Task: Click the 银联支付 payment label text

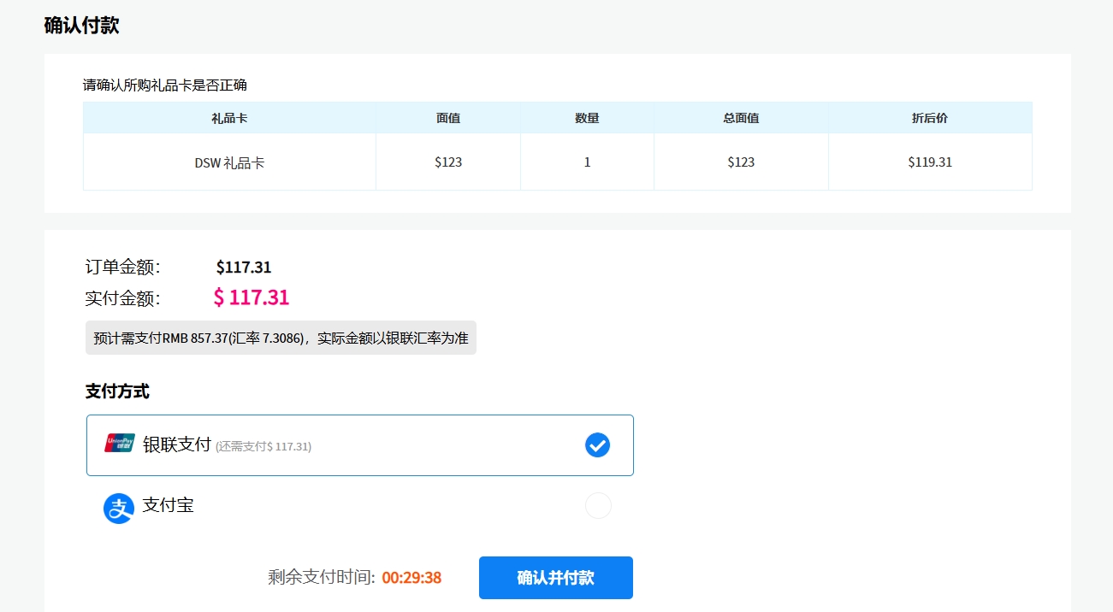Action: click(x=176, y=444)
